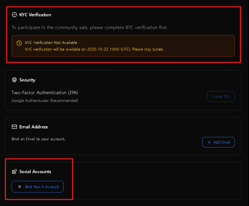
Task: Click 'Two-Factor Authentication (2FA)' label
Action: coord(45,93)
